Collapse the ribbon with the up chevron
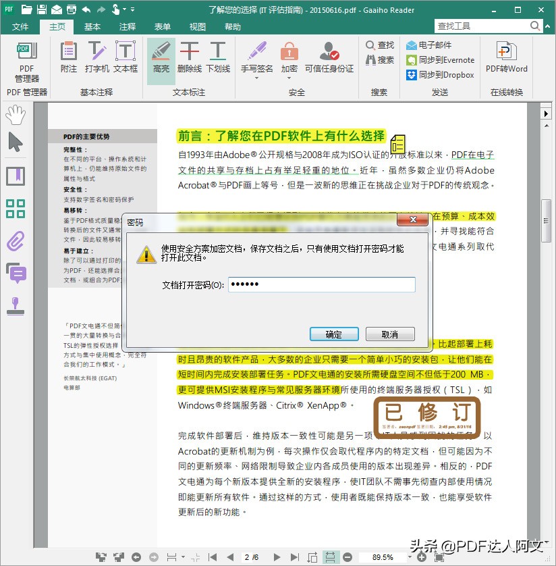This screenshot has width=556, height=566. (x=548, y=26)
